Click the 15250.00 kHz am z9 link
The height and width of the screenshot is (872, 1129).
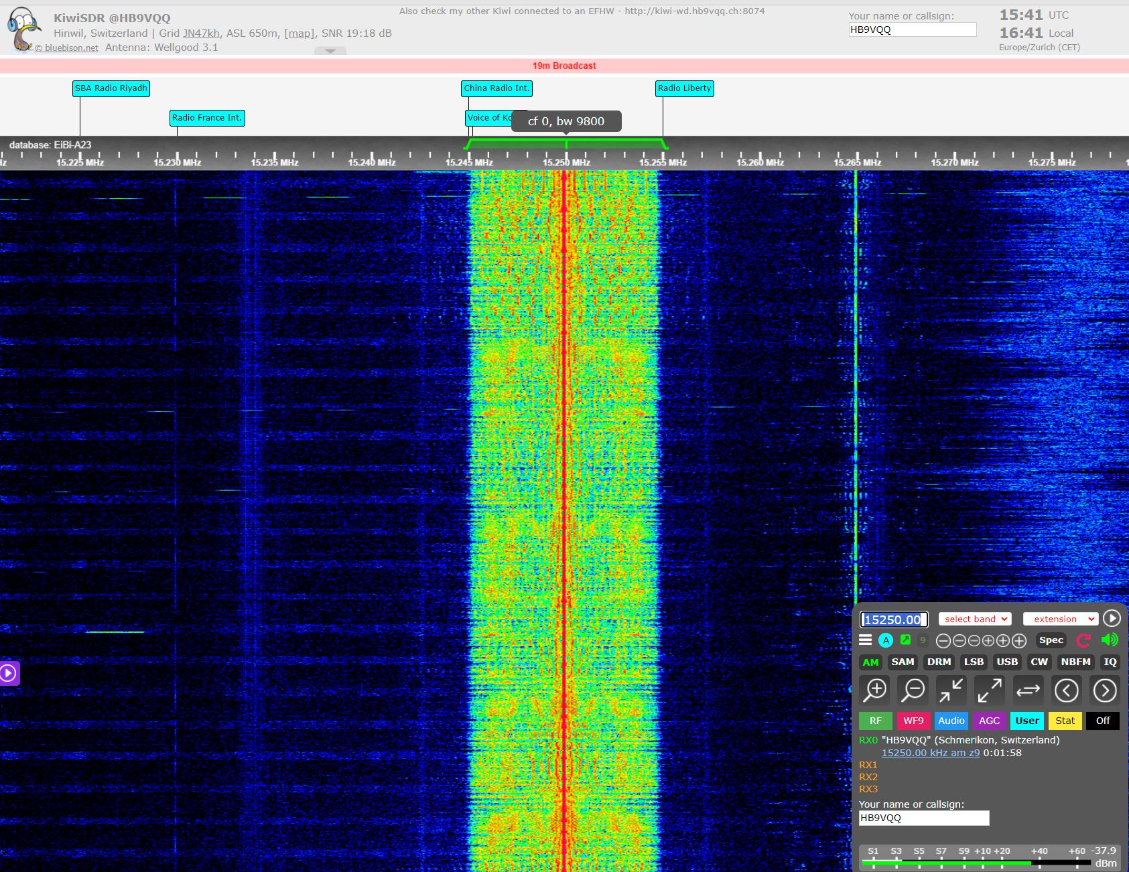point(930,753)
